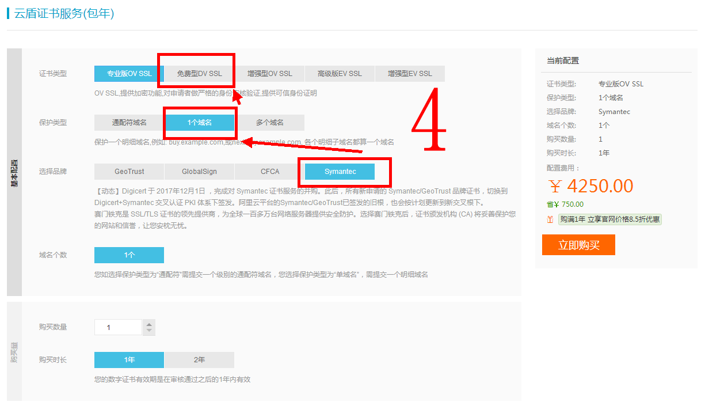Pick the GeoTrust brand
The width and height of the screenshot is (705, 417).
pyautogui.click(x=129, y=172)
